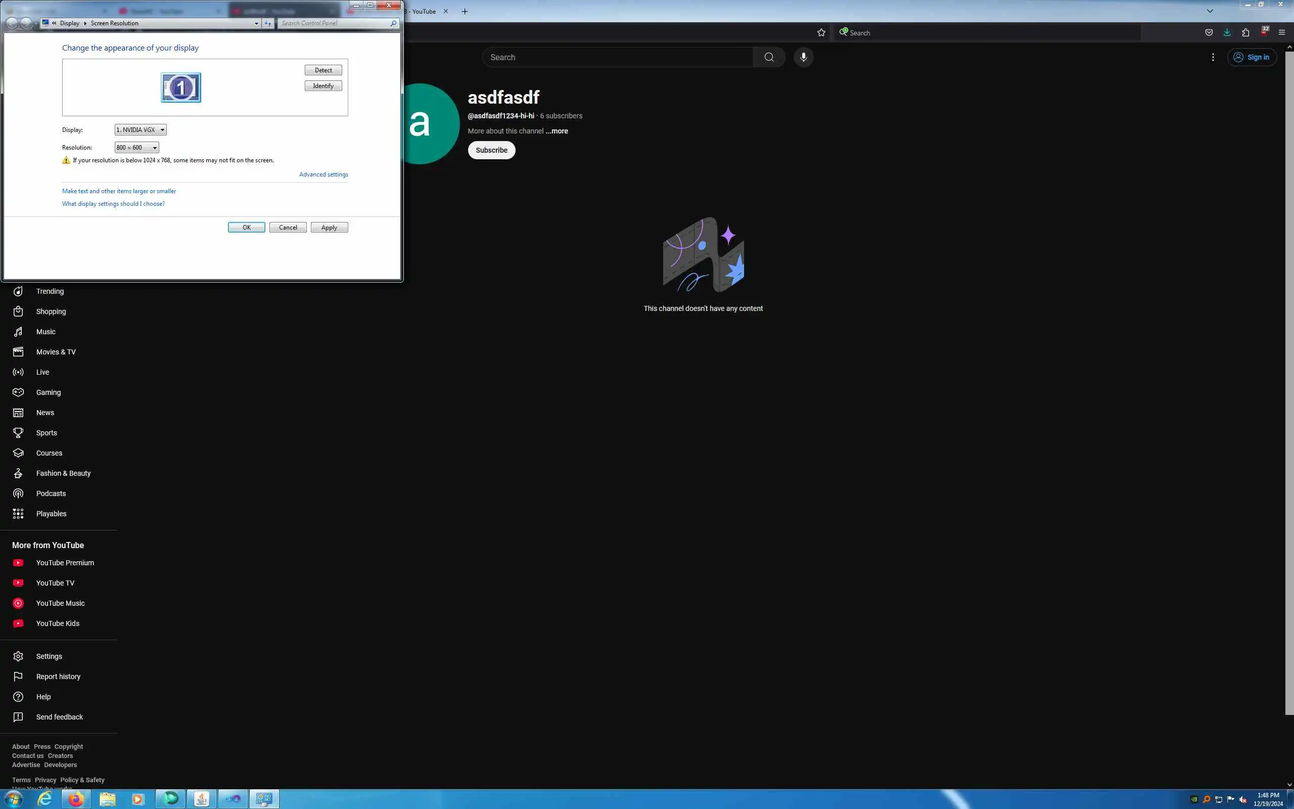Open YouTube Settings in the sidebar
This screenshot has width=1294, height=809.
click(49, 656)
